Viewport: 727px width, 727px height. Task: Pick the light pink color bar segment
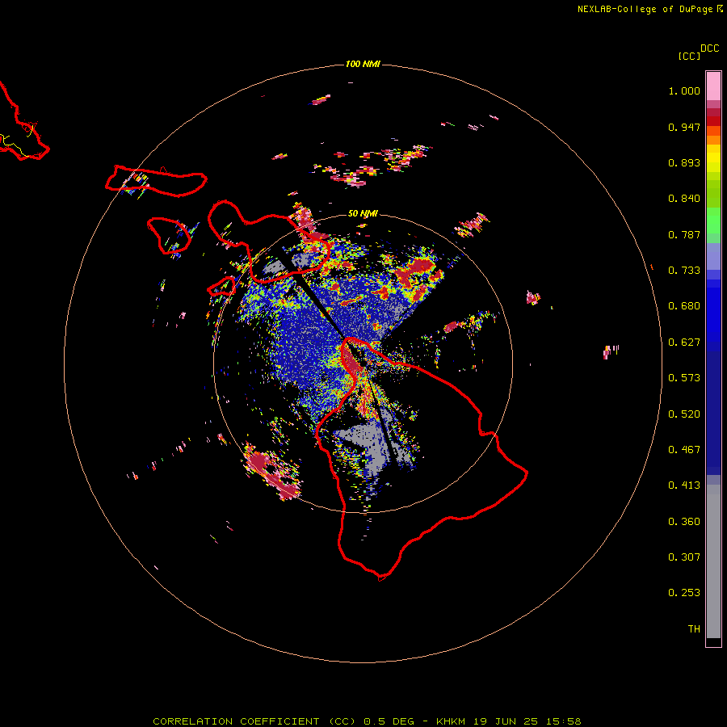[x=713, y=86]
